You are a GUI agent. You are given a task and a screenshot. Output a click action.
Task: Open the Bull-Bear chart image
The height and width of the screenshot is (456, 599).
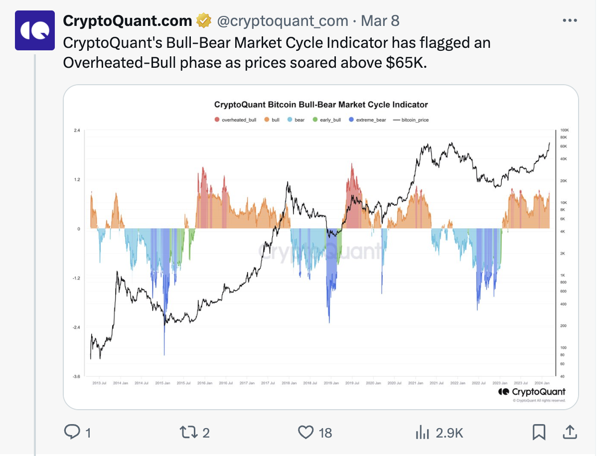coord(320,249)
